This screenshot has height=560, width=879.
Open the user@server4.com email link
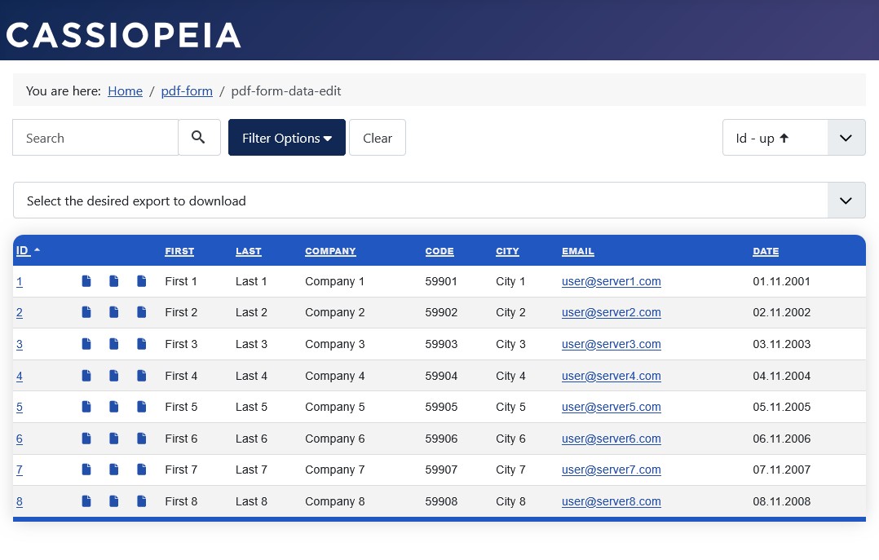(x=611, y=375)
